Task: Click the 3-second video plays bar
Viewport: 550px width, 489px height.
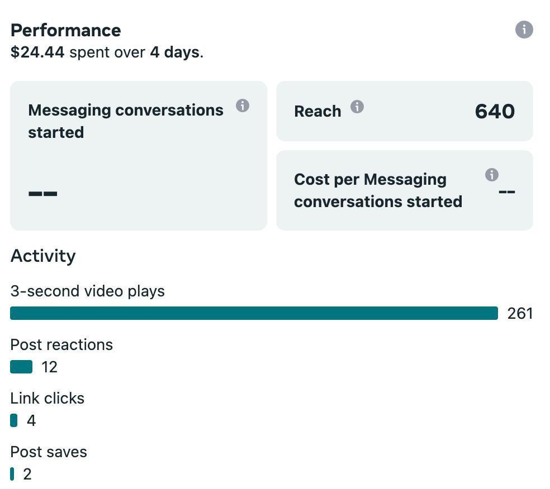Action: (x=254, y=313)
